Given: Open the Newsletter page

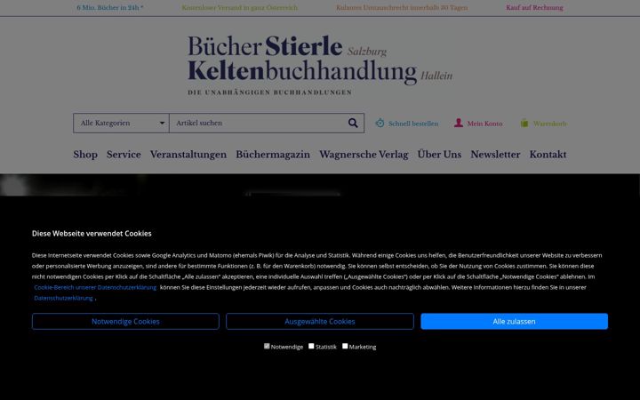Looking at the screenshot, I should click(495, 155).
